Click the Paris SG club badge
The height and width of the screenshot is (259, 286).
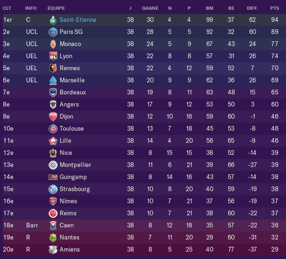pyautogui.click(x=53, y=32)
